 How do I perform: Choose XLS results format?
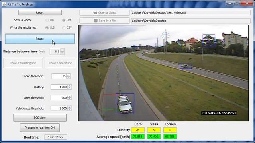pos(47,27)
